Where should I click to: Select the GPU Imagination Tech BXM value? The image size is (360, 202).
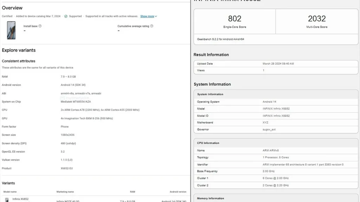(x=87, y=119)
